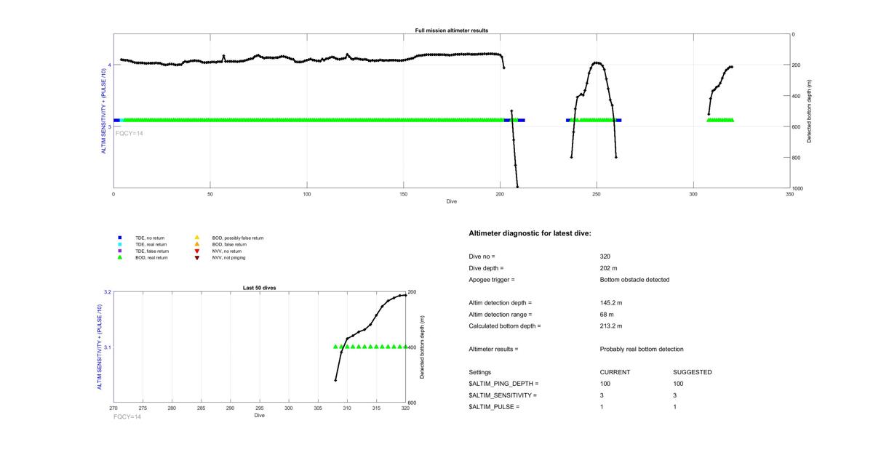Screen dimensions: 873x452
Task: Click 'FQCY=14' text below the Last 50 dives plot
Action: pyautogui.click(x=127, y=417)
